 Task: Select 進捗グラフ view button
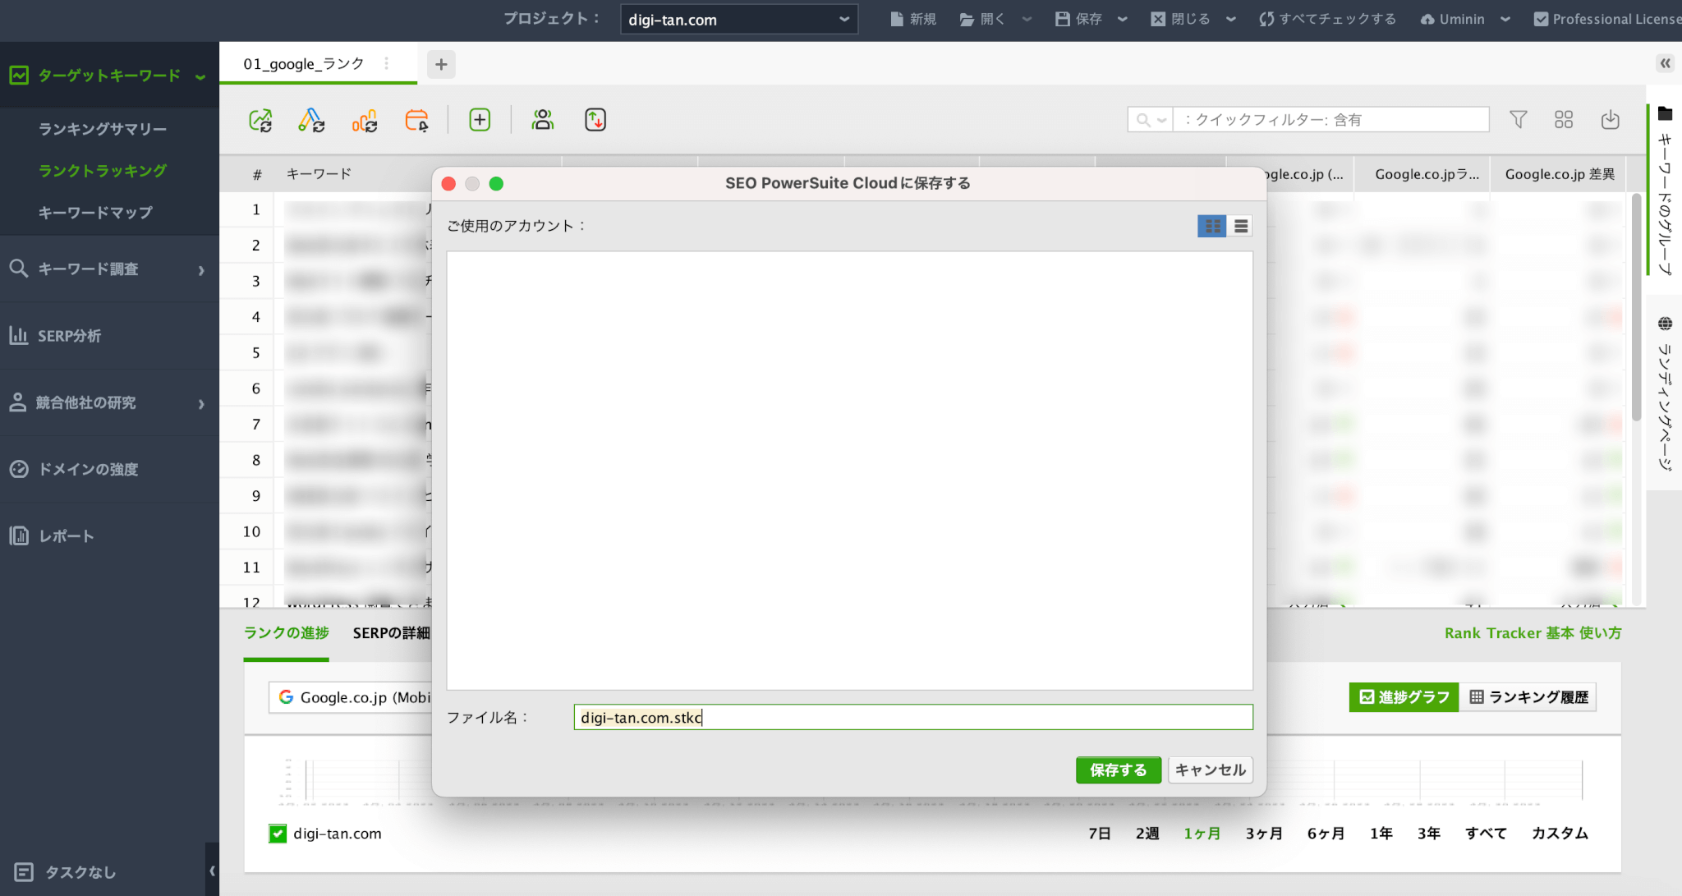tap(1404, 696)
